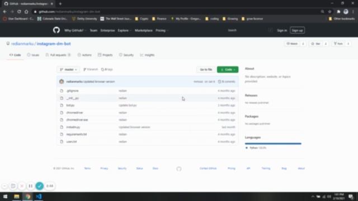Switch to the Security tab
This screenshot has width=358, height=201.
point(126,55)
